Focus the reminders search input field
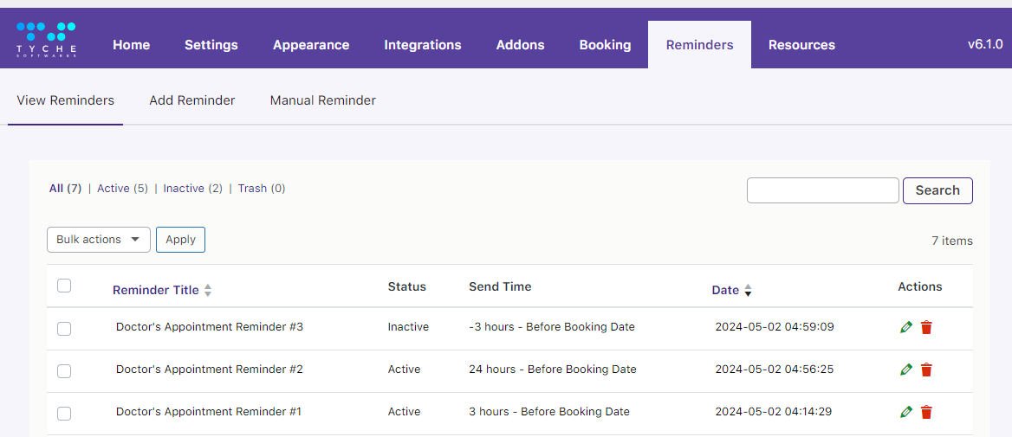This screenshot has width=1012, height=437. [823, 190]
